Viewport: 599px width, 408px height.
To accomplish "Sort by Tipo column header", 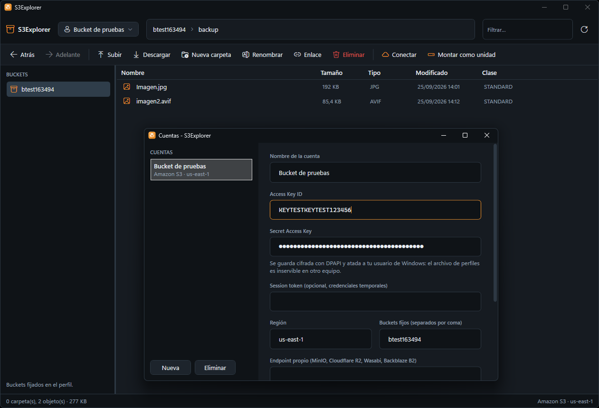I will click(x=374, y=73).
